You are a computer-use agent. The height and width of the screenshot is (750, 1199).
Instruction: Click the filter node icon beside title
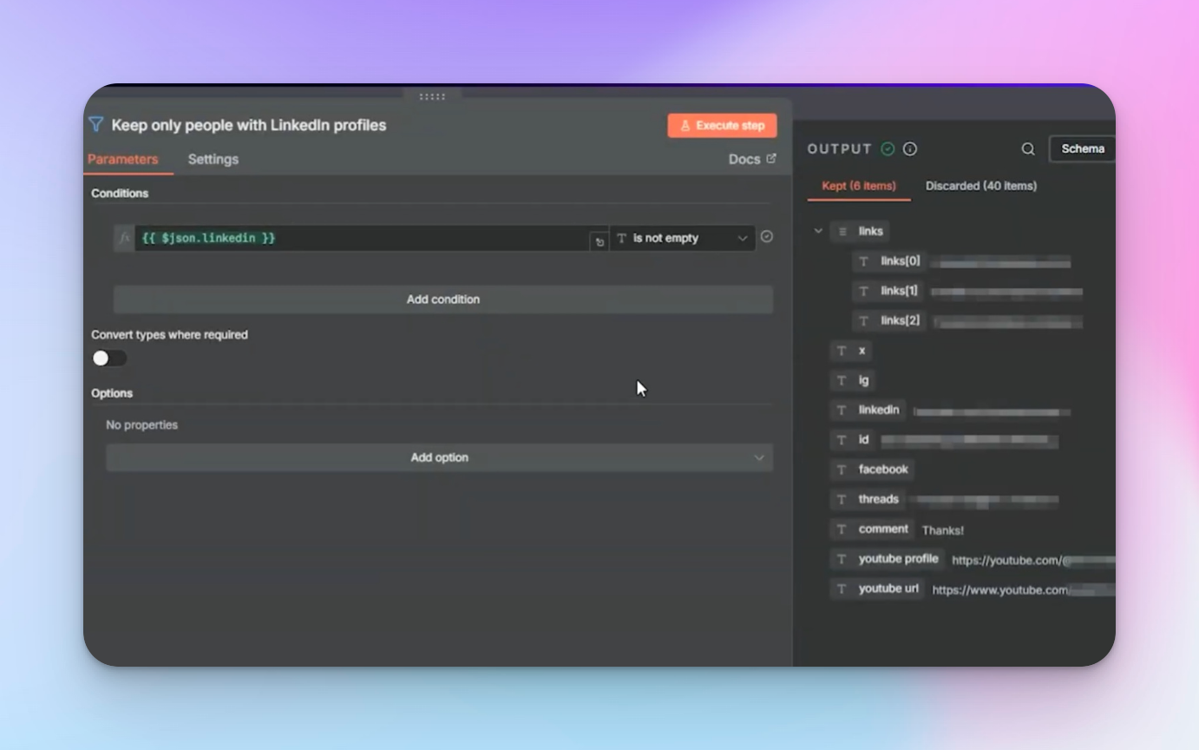pyautogui.click(x=96, y=125)
